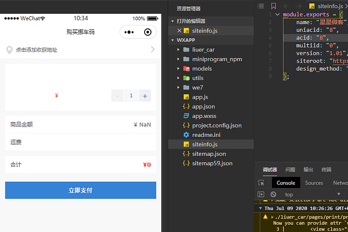Screen dimensions: 348x232
Task: Click the liuer_car folder icon
Action: point(186,49)
